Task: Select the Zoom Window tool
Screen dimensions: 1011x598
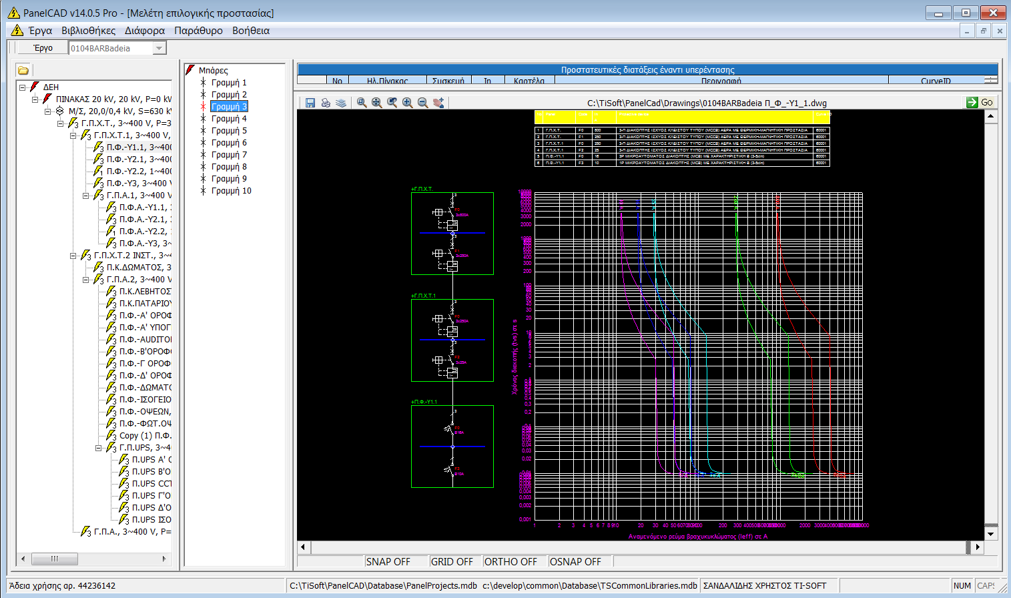Action: coord(361,102)
